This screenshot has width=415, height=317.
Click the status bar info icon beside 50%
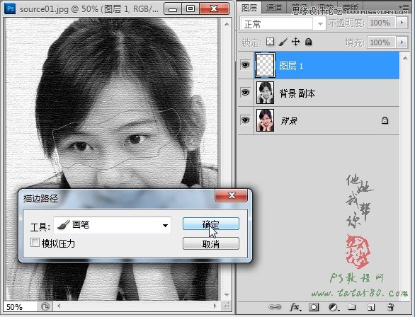[x=45, y=306]
